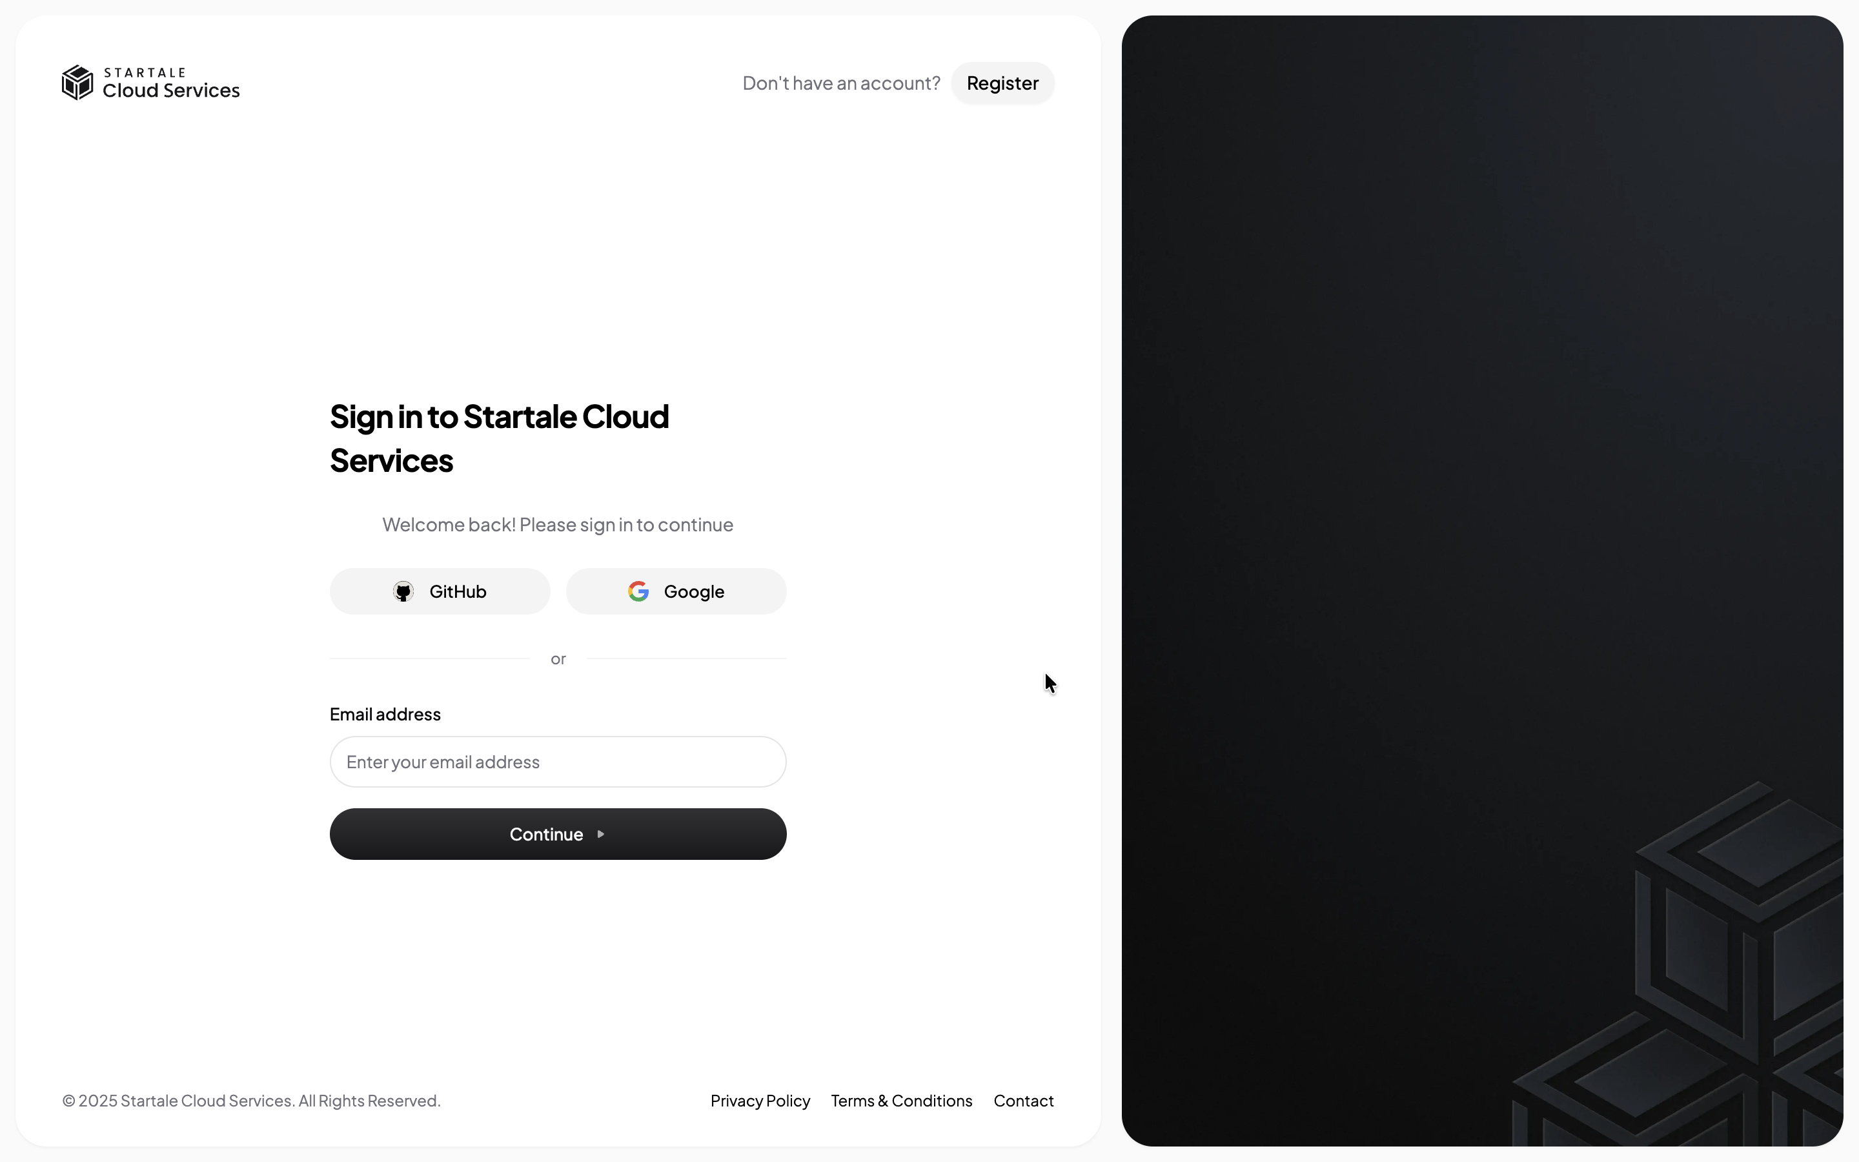1859x1162 pixels.
Task: Click the Continue button
Action: (558, 834)
